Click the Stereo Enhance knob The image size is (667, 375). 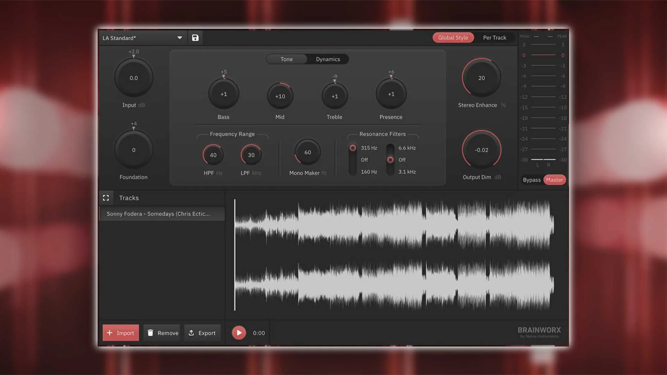point(481,78)
